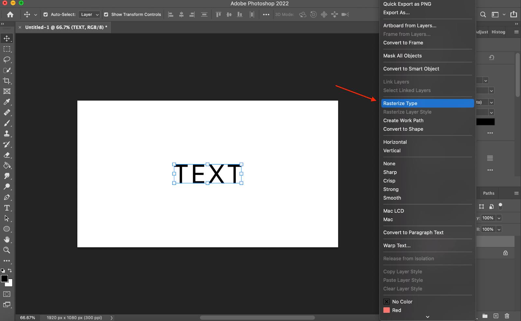
Task: Click the foreground color swatch
Action: pos(5,279)
